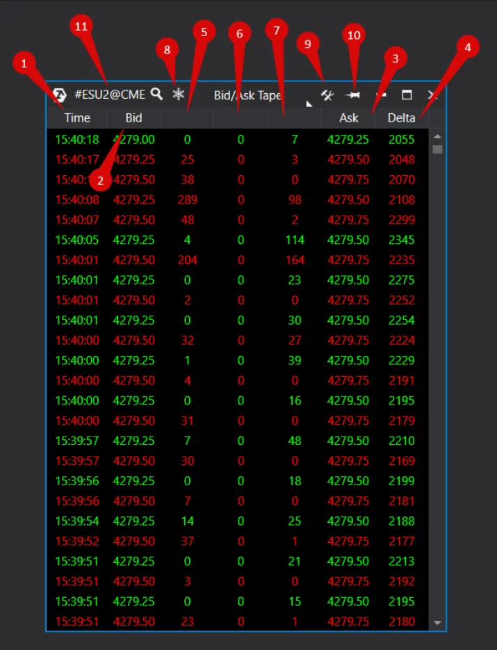Maximize the Bid/Ask Tape window
497x650 pixels.
click(407, 95)
